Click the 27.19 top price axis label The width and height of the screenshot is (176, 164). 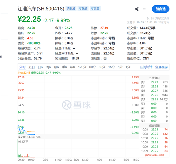click(x=21, y=77)
